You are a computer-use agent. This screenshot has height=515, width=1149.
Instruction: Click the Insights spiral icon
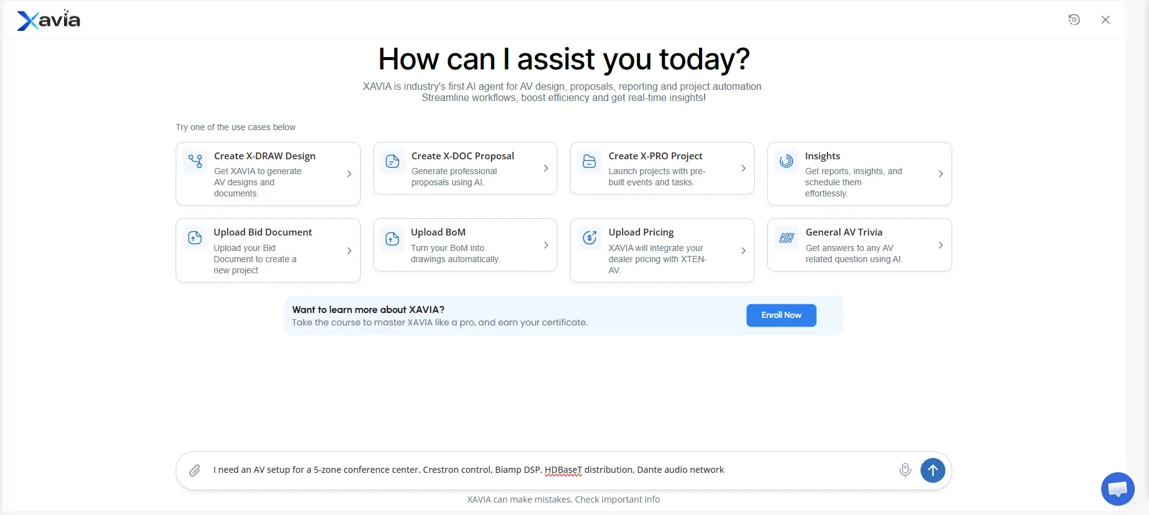click(786, 161)
